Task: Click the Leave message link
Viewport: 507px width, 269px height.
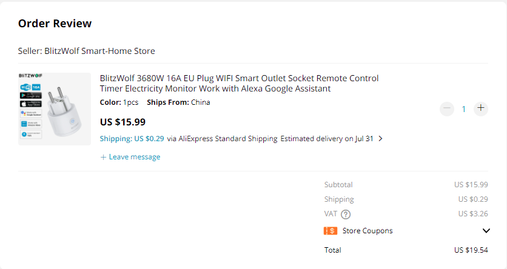Action: pos(130,157)
